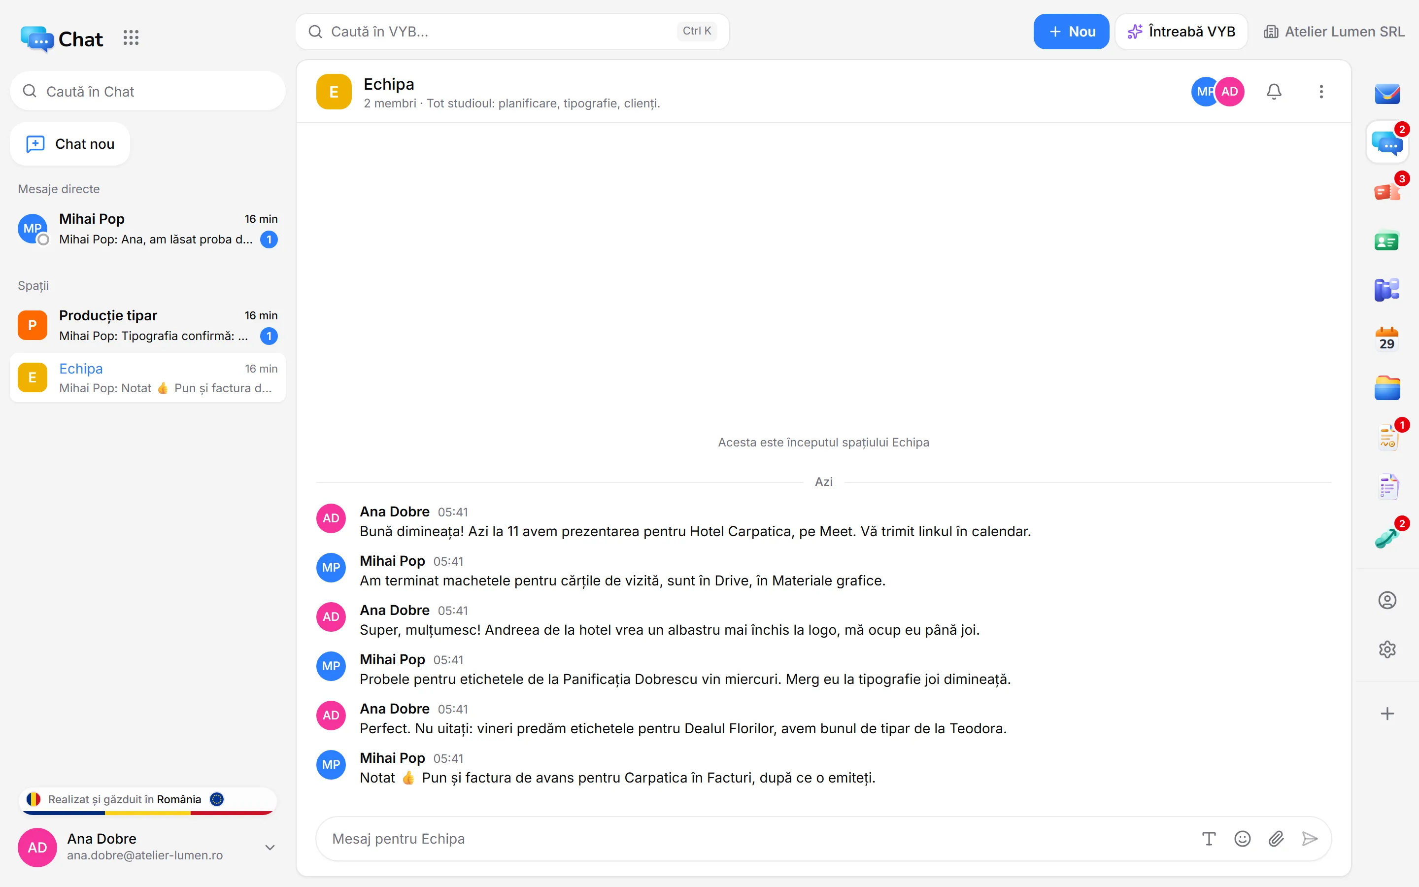Screen dimensions: 1419x887
Task: Open the Calendar app icon showing 29
Action: pos(1387,340)
